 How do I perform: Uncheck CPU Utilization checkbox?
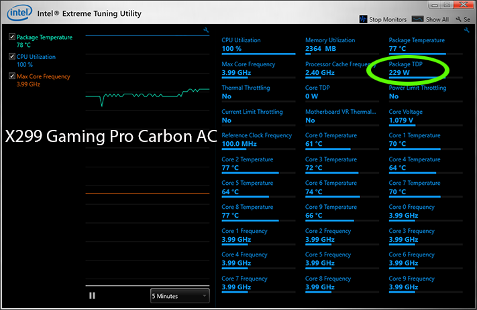pyautogui.click(x=12, y=56)
